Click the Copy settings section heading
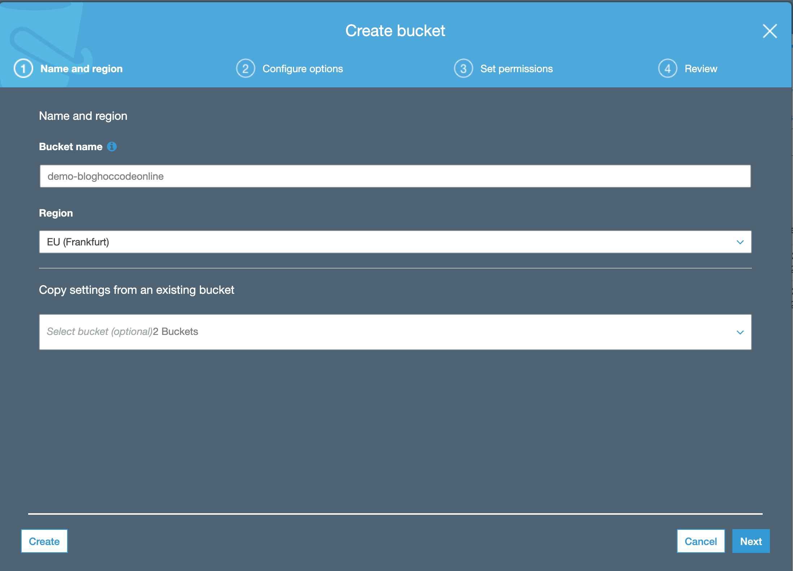 (136, 290)
